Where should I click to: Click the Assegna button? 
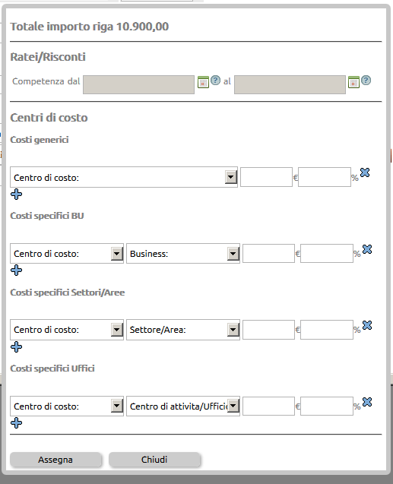click(x=55, y=460)
